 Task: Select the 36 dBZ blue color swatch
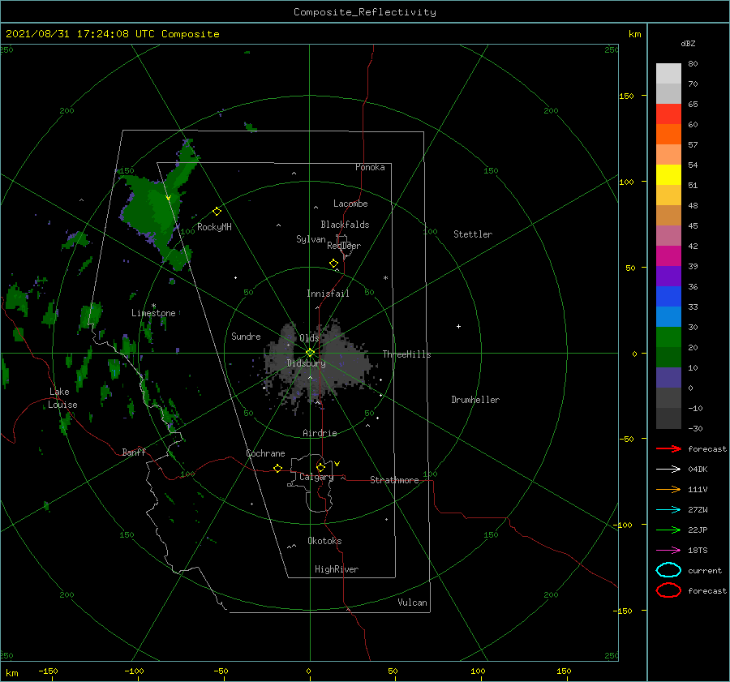668,297
